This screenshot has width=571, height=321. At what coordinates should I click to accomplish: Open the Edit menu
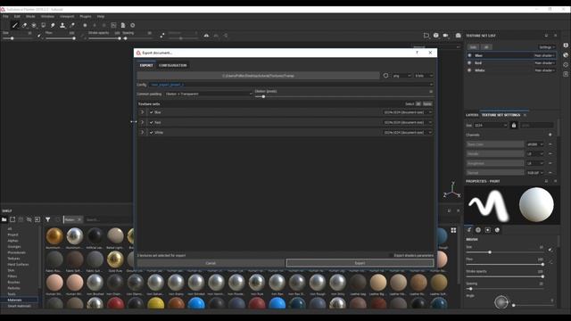tap(17, 16)
